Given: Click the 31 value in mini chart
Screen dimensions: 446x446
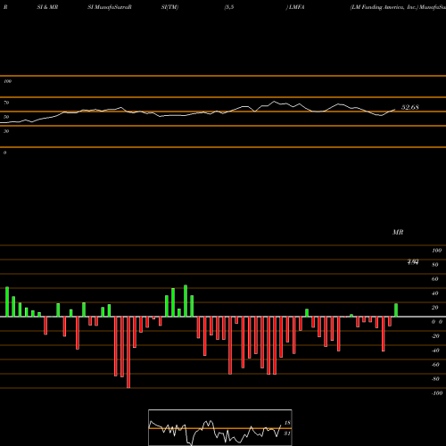Looking at the screenshot, I should coord(287,434).
